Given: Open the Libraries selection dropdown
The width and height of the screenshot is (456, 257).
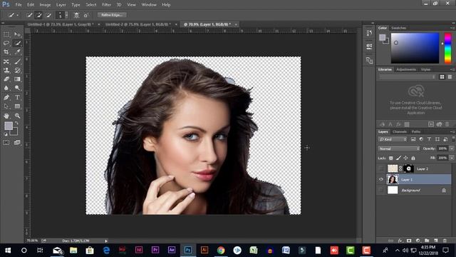Looking at the screenshot, I should coord(407,76).
